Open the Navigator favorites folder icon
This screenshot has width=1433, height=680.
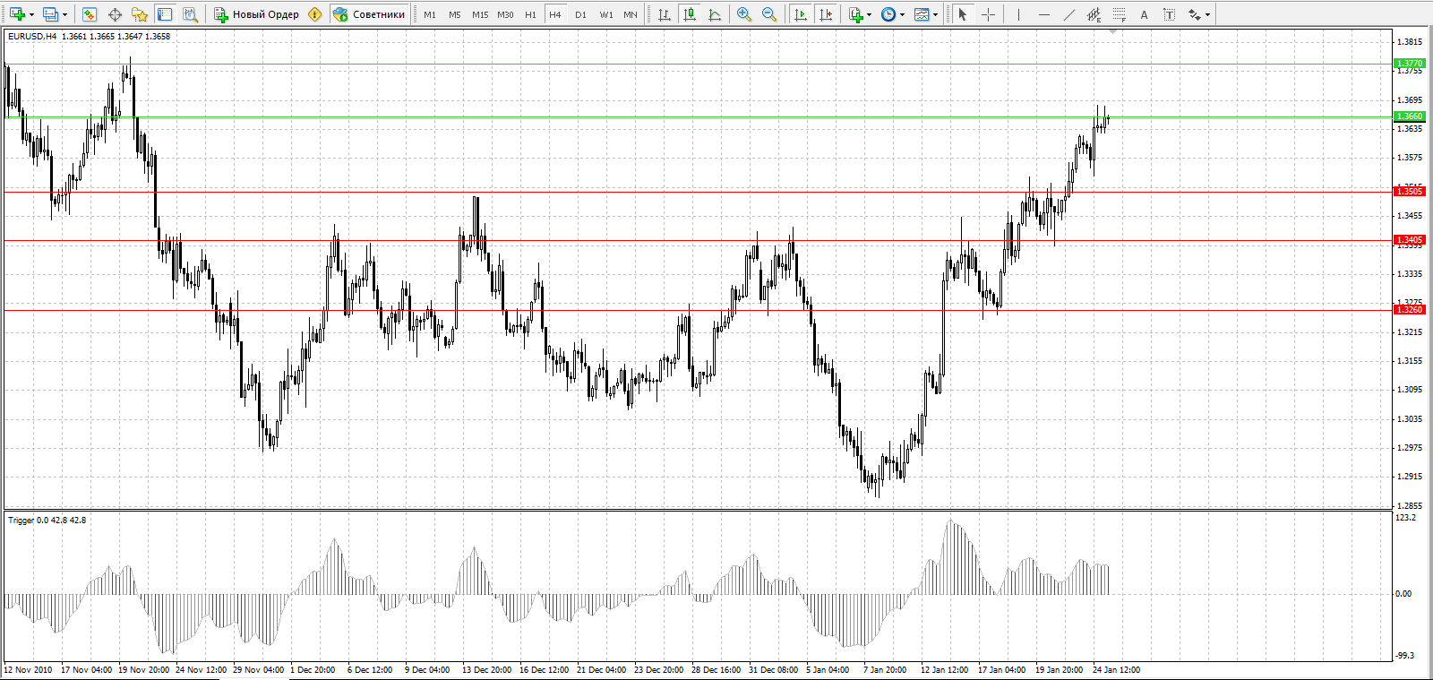[x=140, y=14]
